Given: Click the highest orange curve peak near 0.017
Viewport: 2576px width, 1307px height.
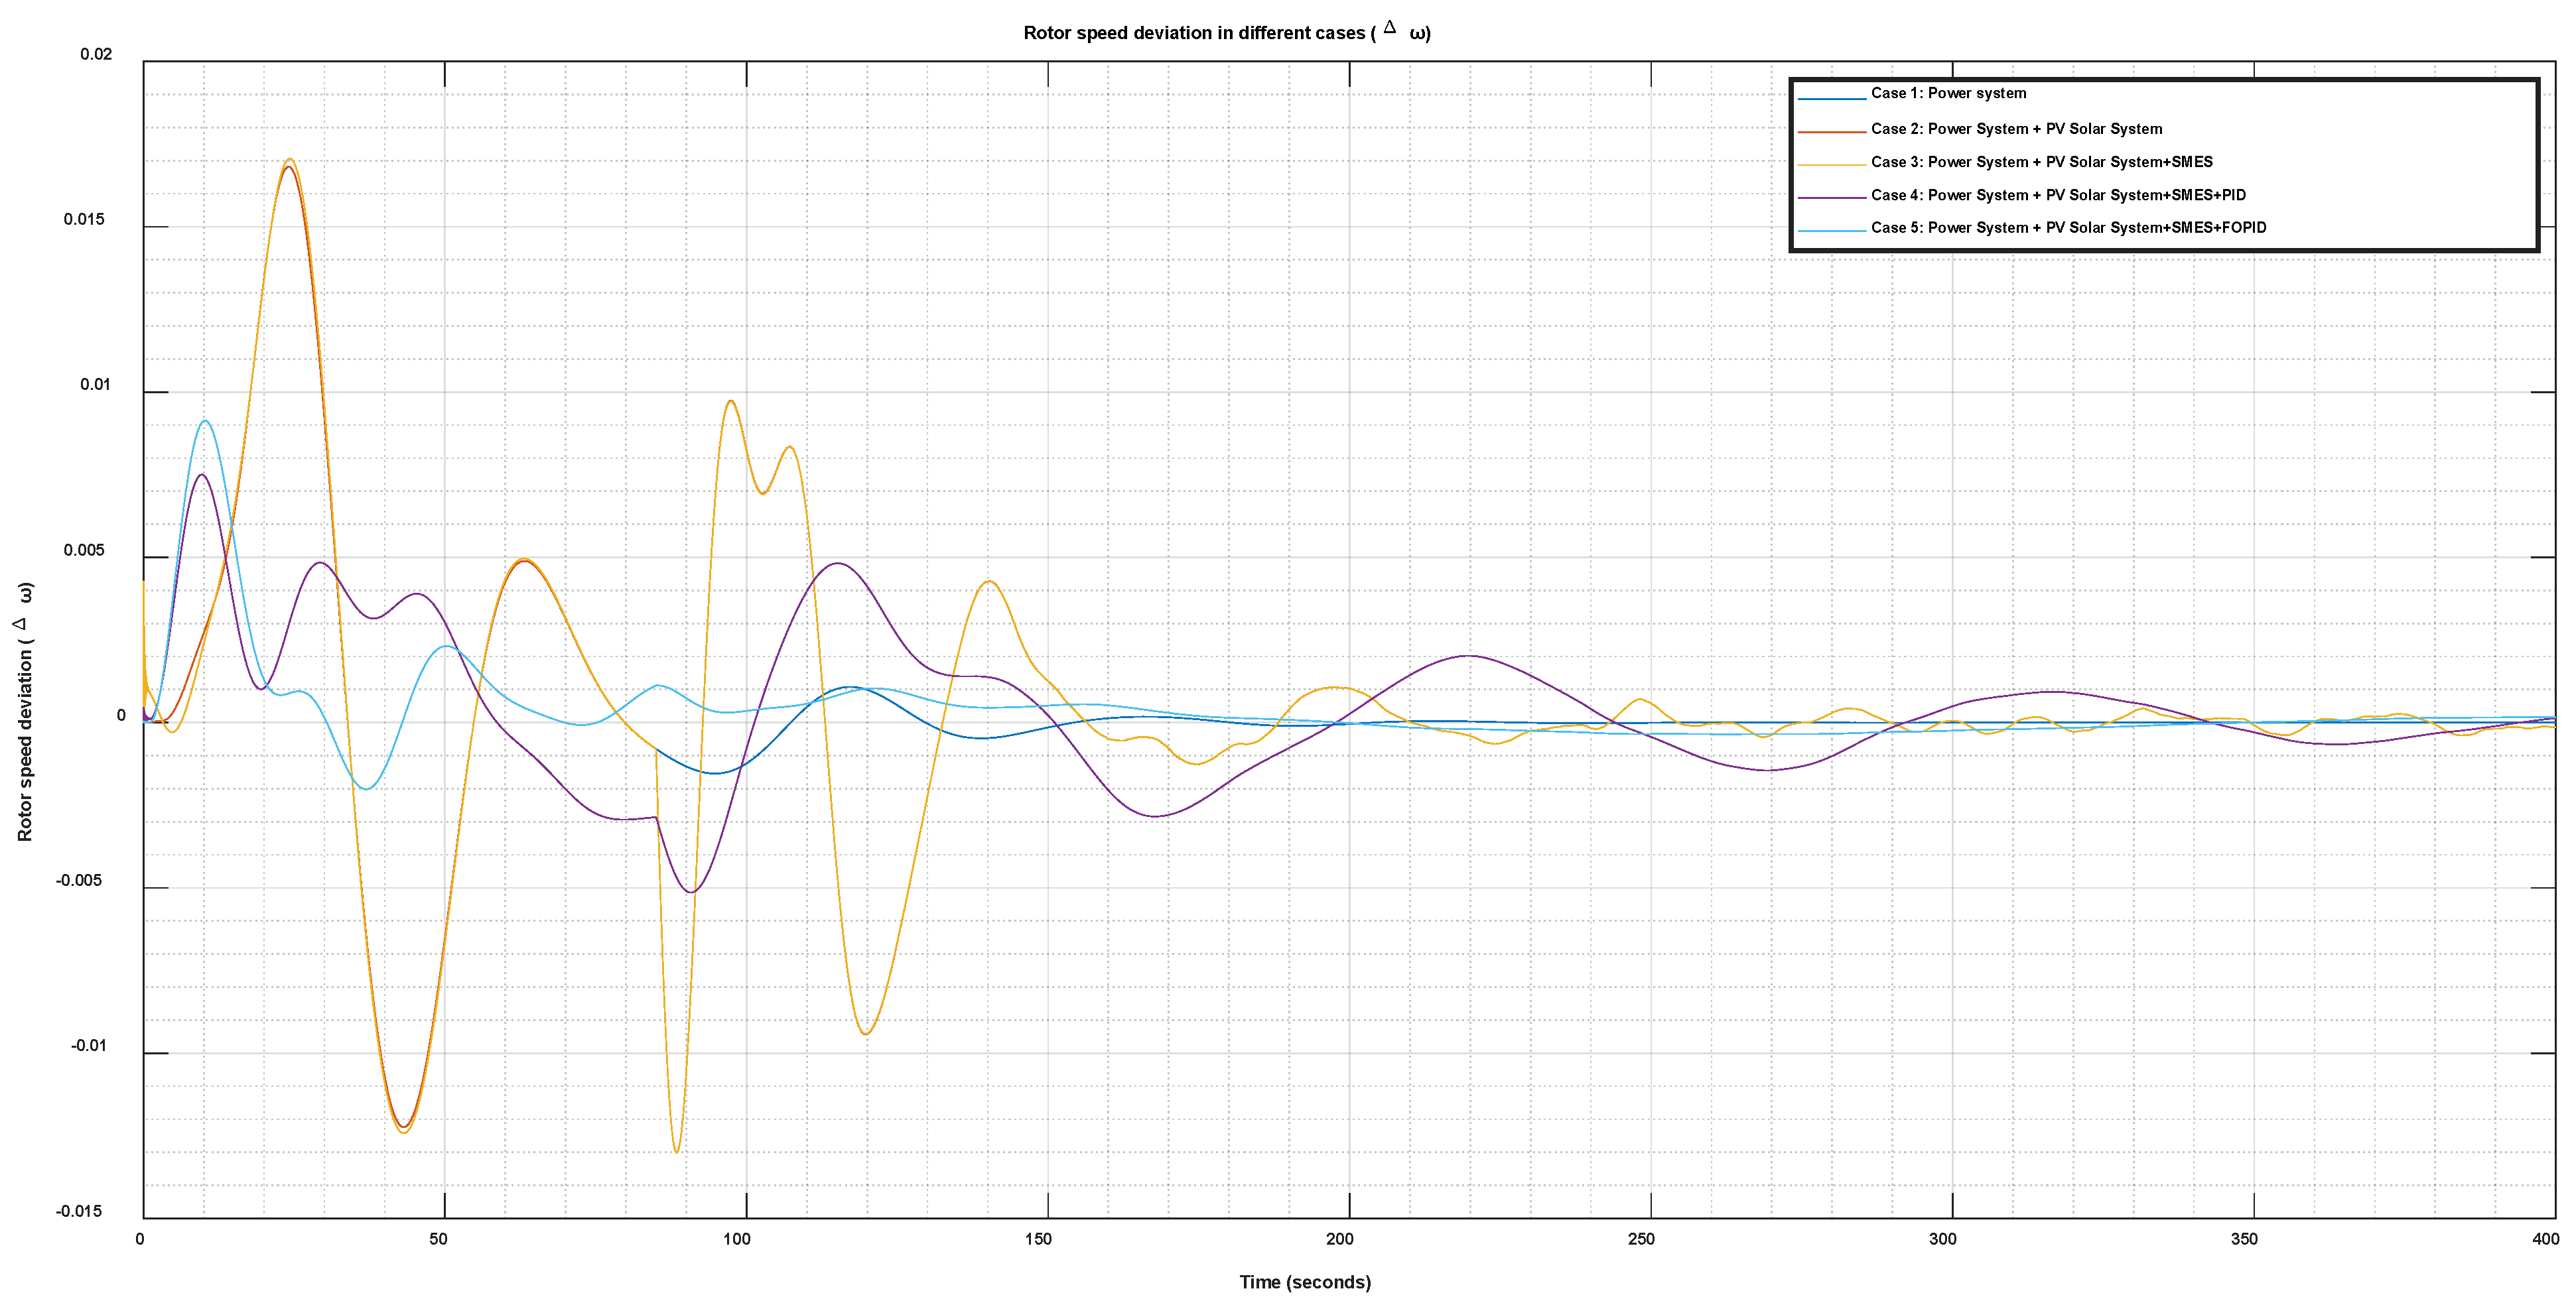Looking at the screenshot, I should click(289, 160).
